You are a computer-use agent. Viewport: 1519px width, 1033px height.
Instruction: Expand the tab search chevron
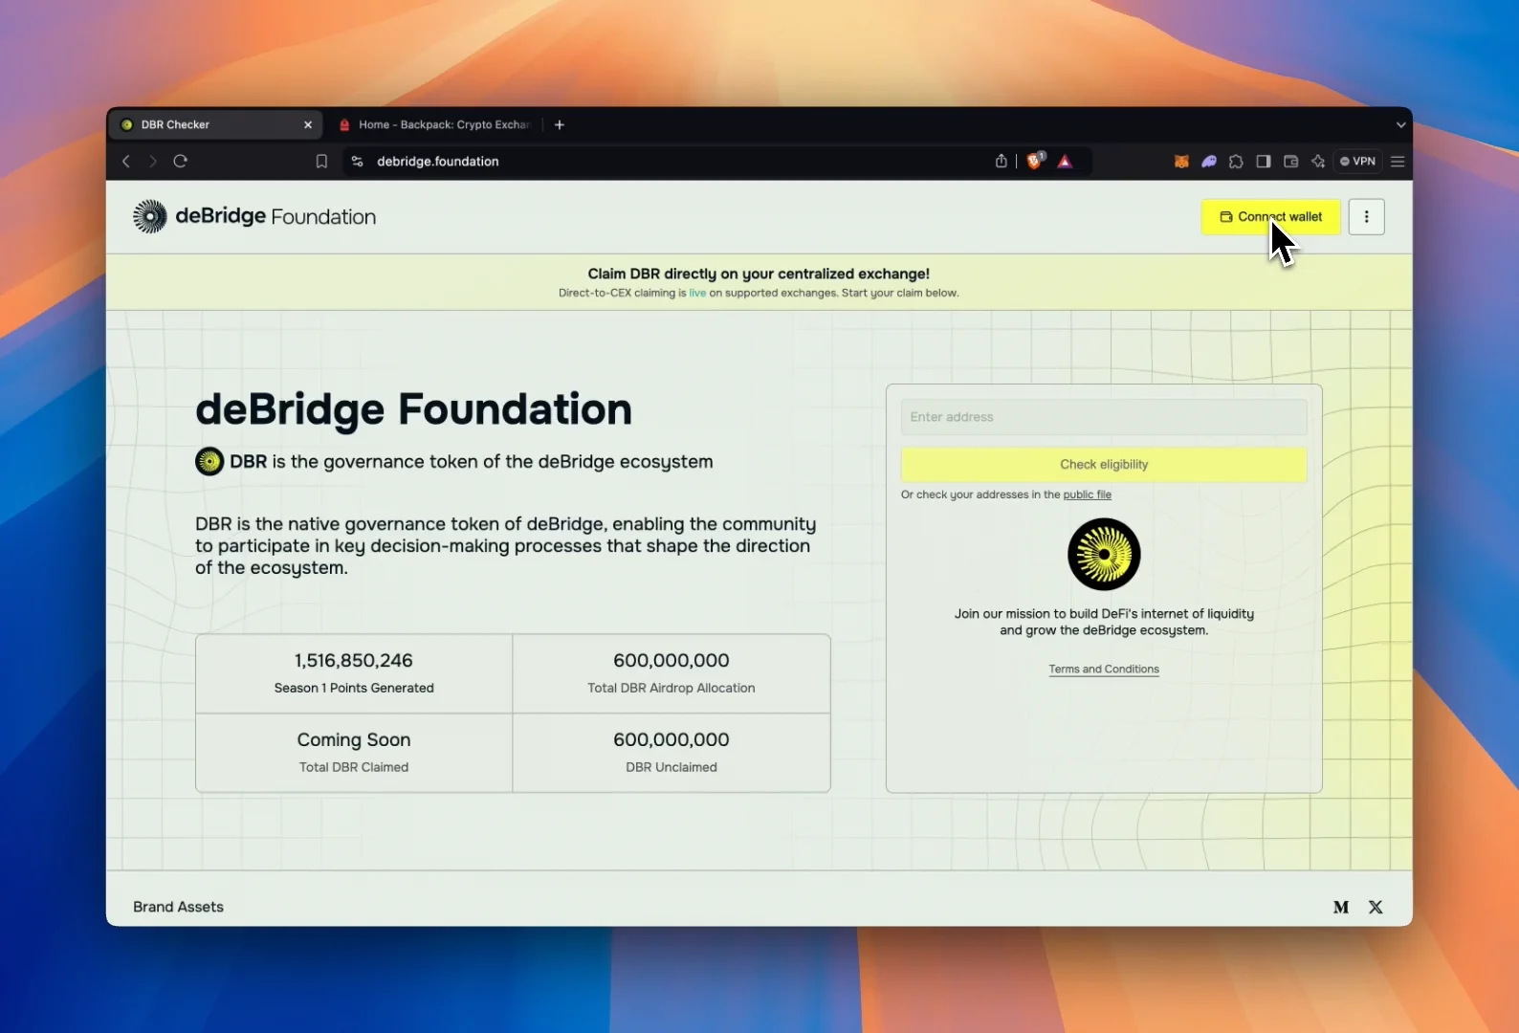click(x=1400, y=125)
